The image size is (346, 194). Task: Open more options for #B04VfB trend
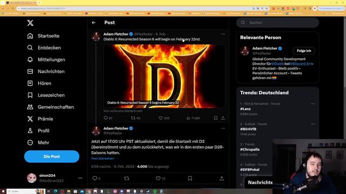(x=313, y=124)
